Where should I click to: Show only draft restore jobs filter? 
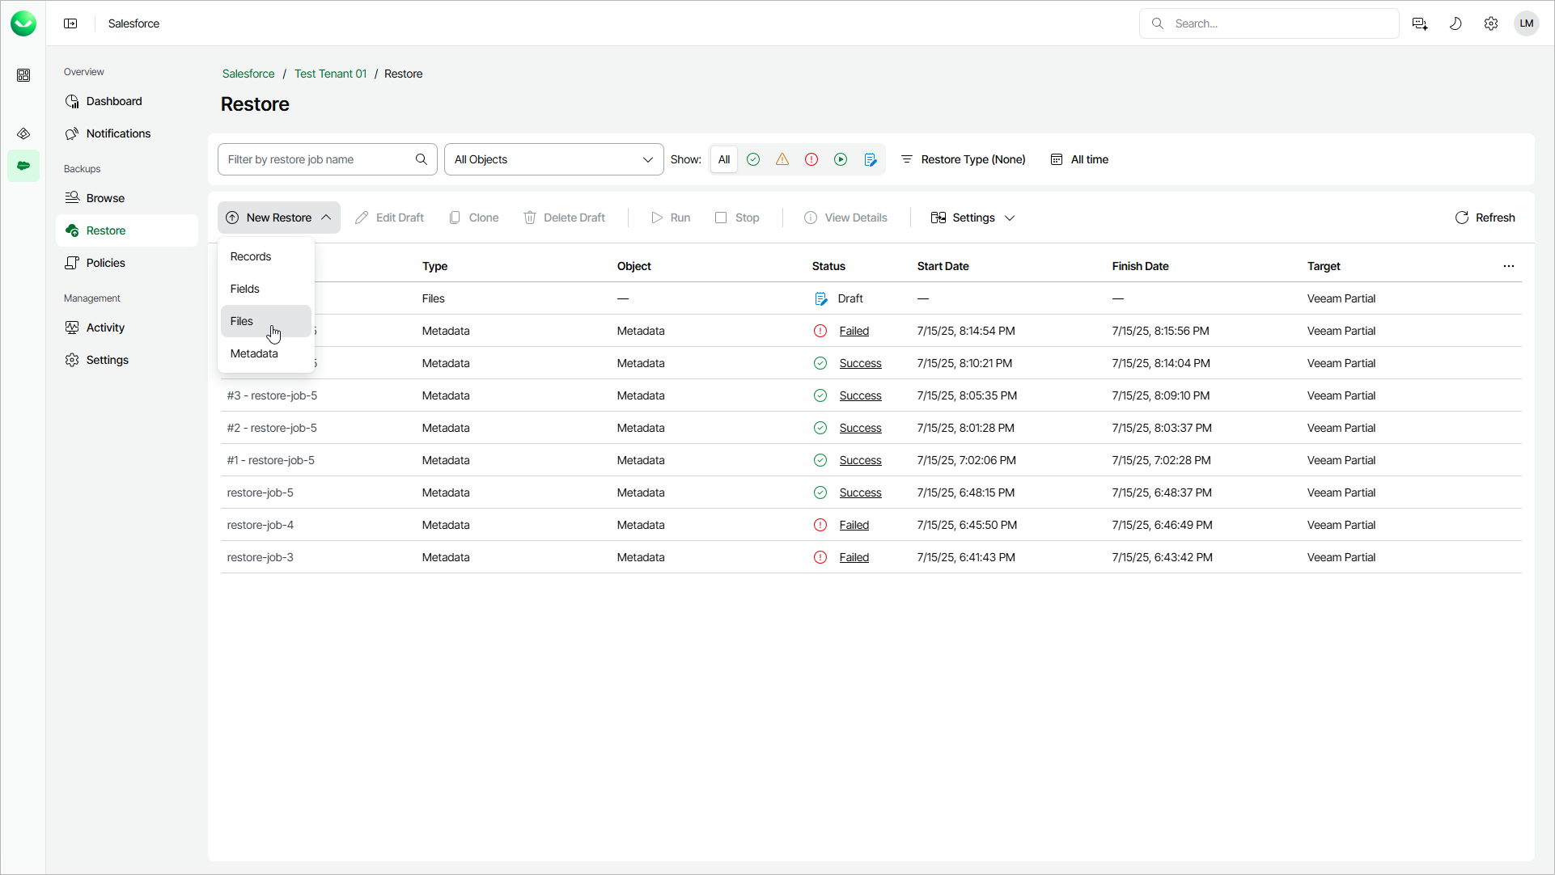[871, 159]
